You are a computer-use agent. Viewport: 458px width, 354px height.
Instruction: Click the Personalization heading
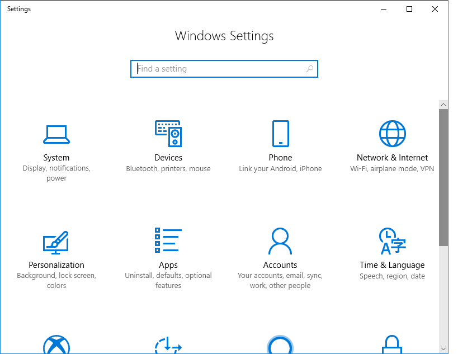56,265
